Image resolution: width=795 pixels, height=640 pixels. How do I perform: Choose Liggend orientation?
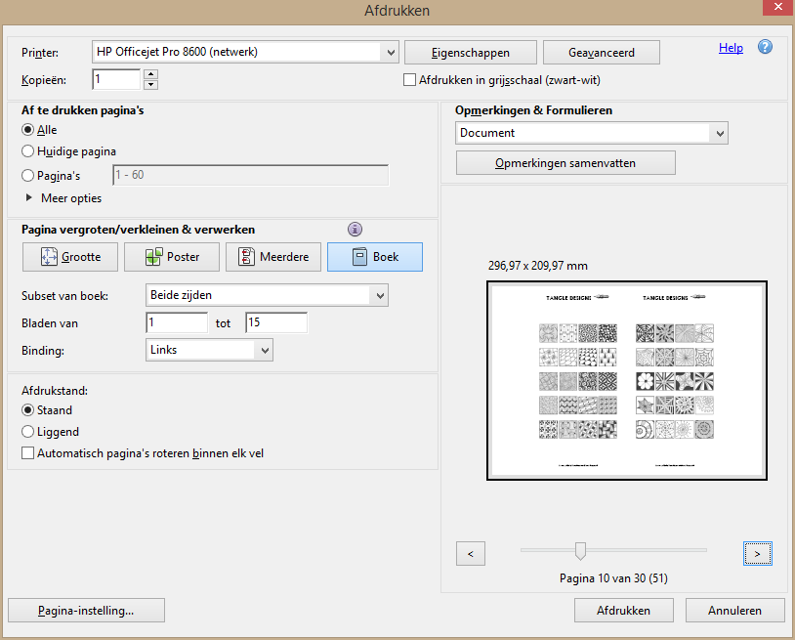point(27,431)
